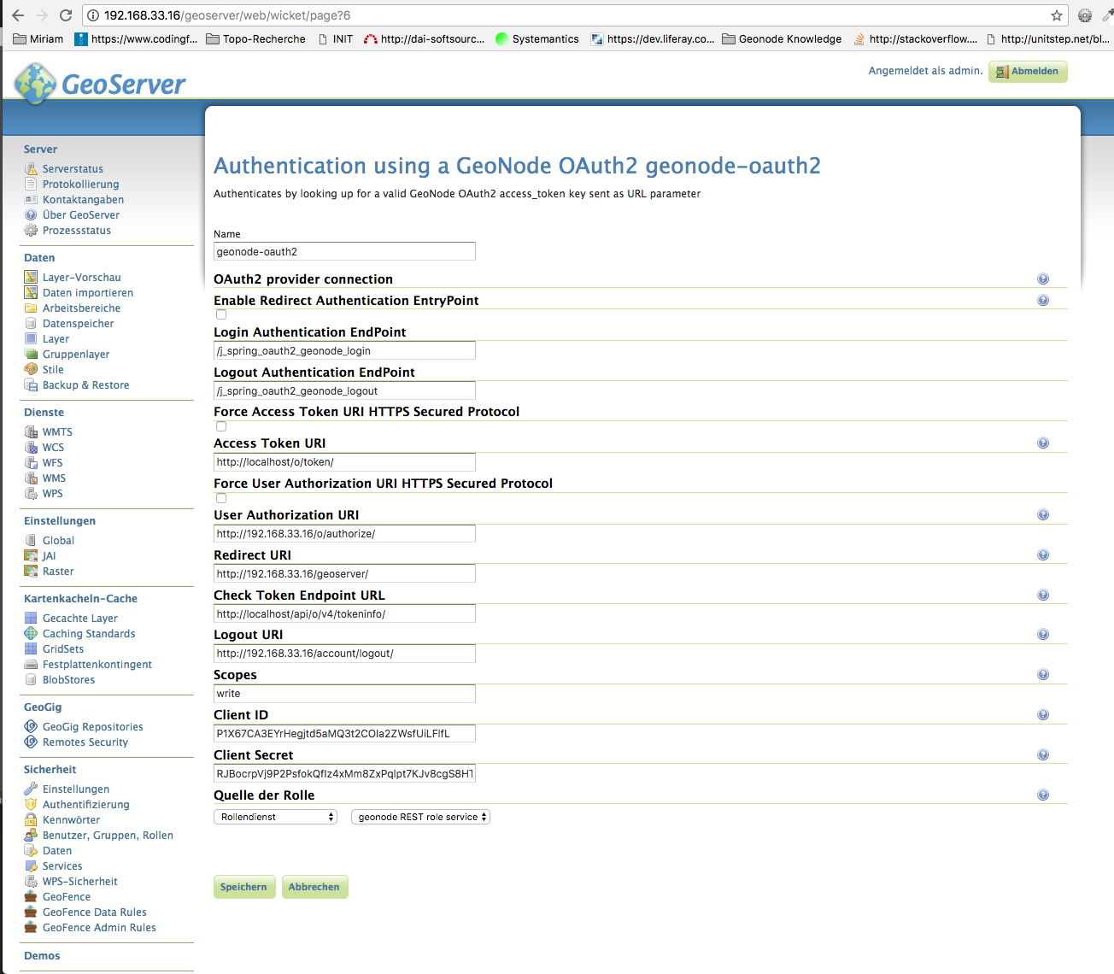
Task: Click the Client ID input field
Action: 344,734
